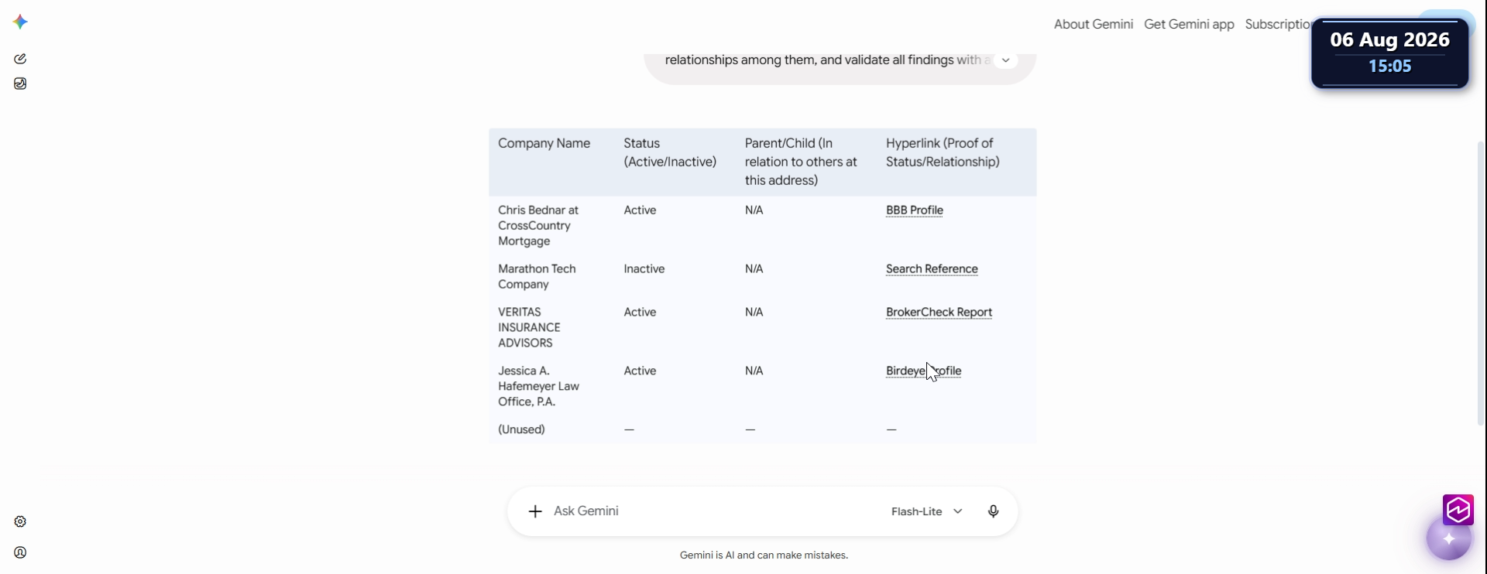This screenshot has height=574, width=1487.
Task: Open the BBB Profile link
Action: pos(914,210)
